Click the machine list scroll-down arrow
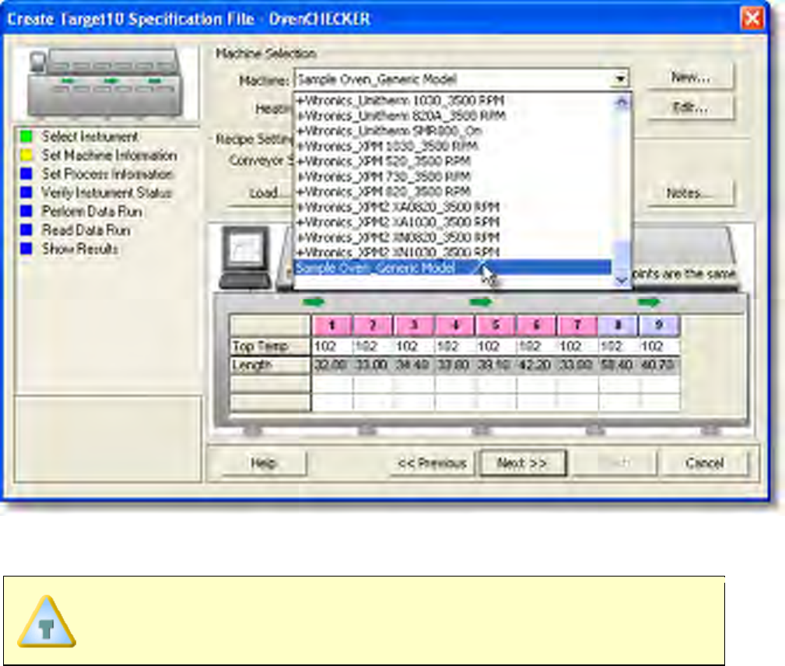The width and height of the screenshot is (785, 666). [x=622, y=280]
